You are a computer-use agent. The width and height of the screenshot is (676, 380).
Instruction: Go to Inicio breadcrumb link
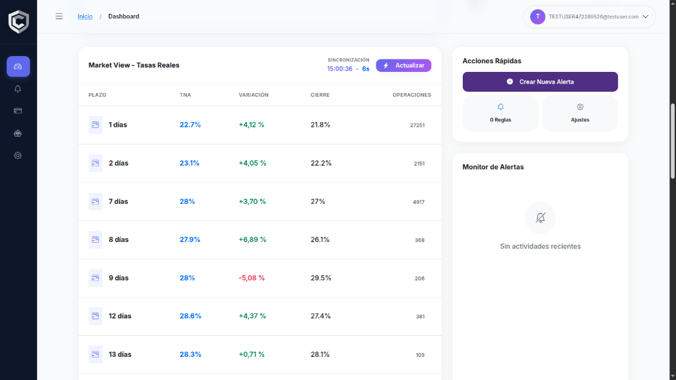(x=85, y=16)
